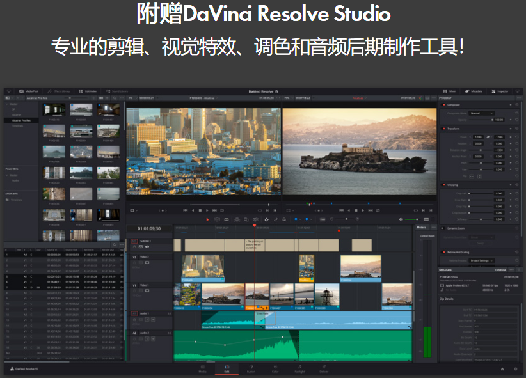Screen dimensions: 526x378
Task: Toggle loop in the source viewer
Action: pyautogui.click(x=222, y=210)
